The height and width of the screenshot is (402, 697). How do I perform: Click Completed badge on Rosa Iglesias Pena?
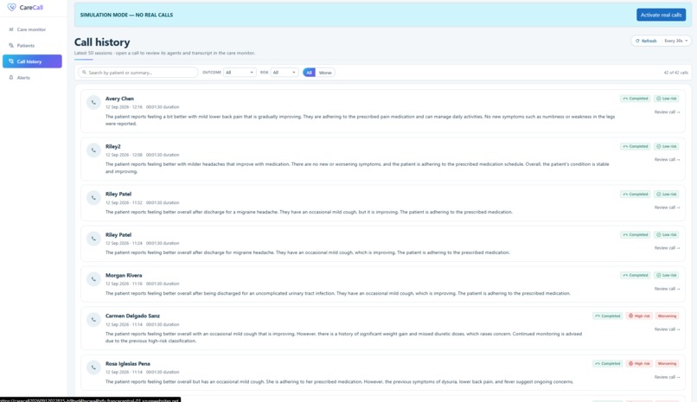pos(608,363)
